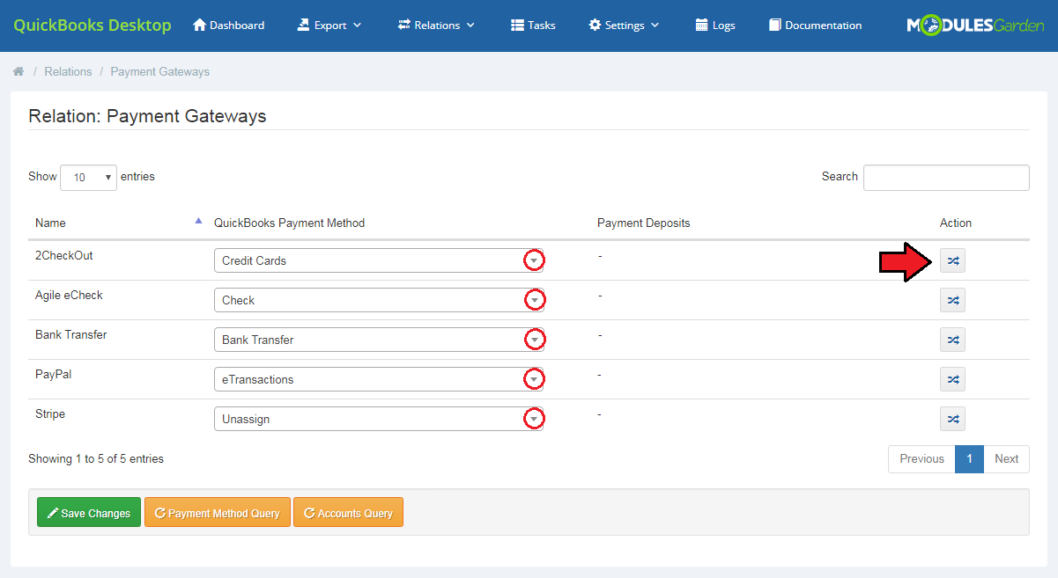Sort table by Name column arrow
This screenshot has width=1058, height=578.
pos(198,221)
